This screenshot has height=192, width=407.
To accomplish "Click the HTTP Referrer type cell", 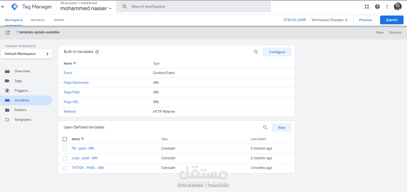I will click(164, 112).
